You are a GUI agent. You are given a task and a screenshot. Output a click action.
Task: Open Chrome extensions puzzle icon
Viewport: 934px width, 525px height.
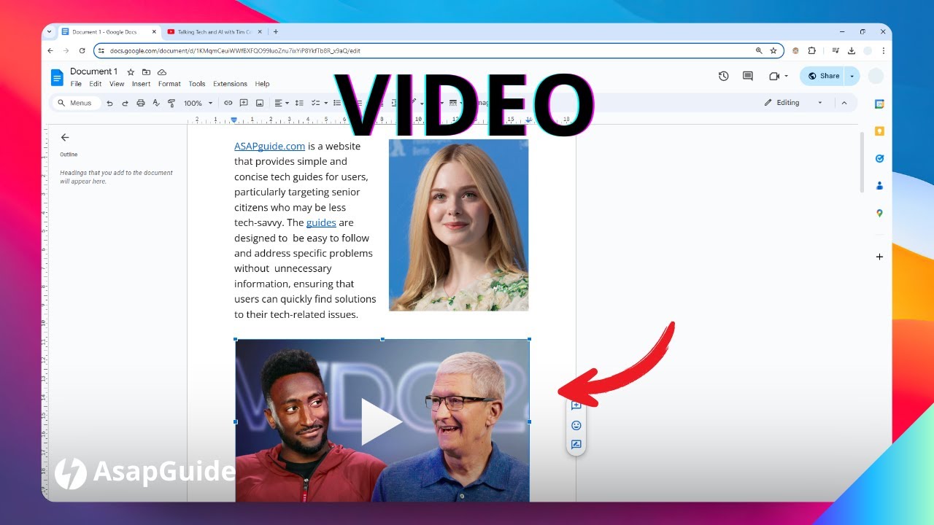tap(811, 51)
